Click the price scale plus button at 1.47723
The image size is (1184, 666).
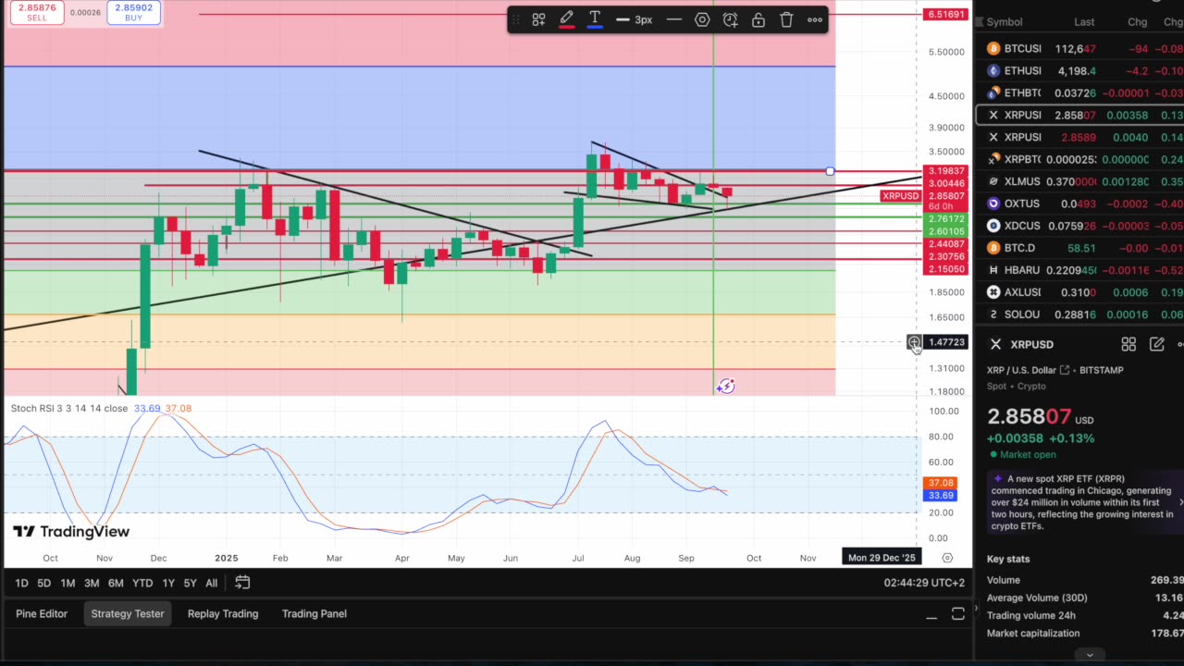(x=914, y=342)
